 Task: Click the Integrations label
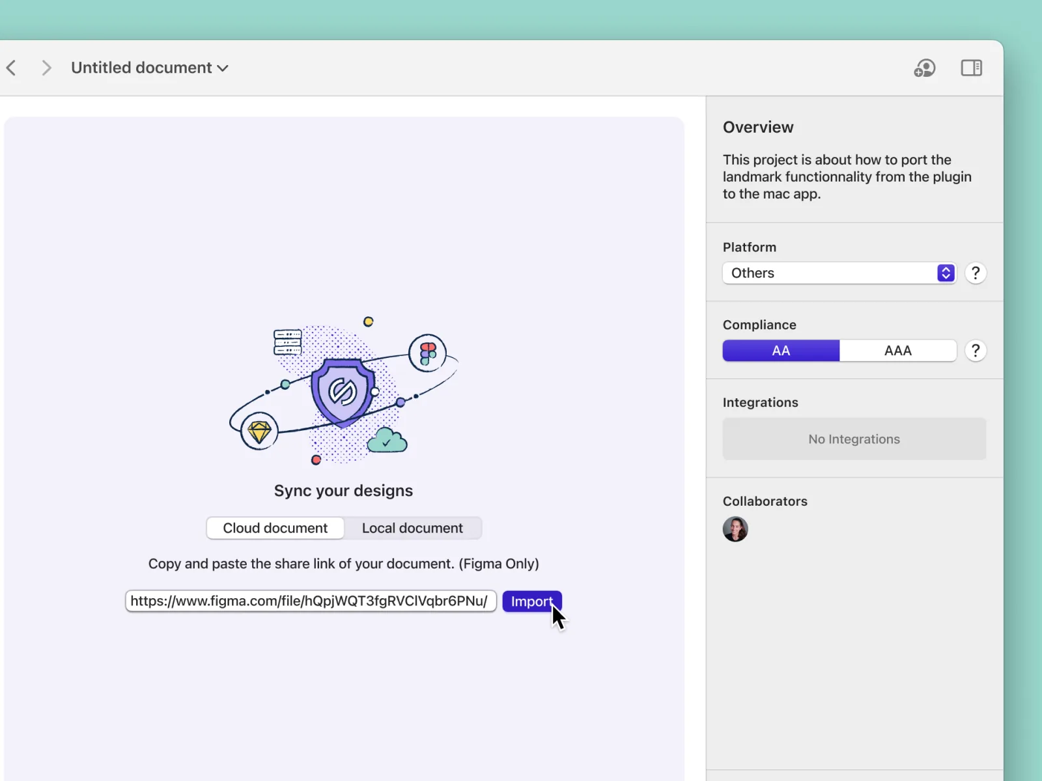(760, 402)
